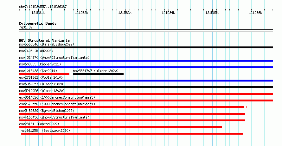Viewport: 282px width, 146px height.
Task: Open the nsv7405 (Kidd2008) label
Action: click(x=36, y=51)
